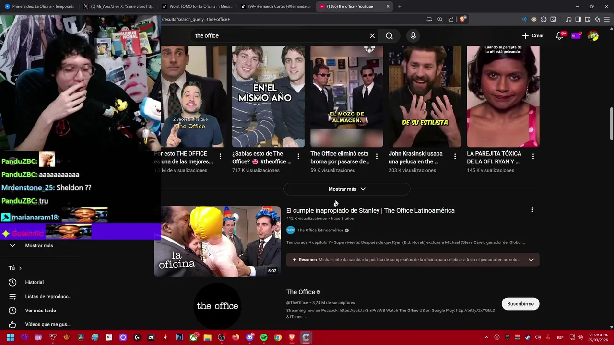
Task: Click the YouTube search magnifier button
Action: click(x=389, y=36)
